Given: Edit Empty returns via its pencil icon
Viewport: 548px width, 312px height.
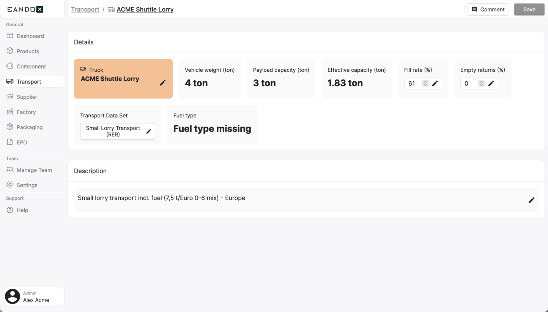Looking at the screenshot, I should click(491, 83).
